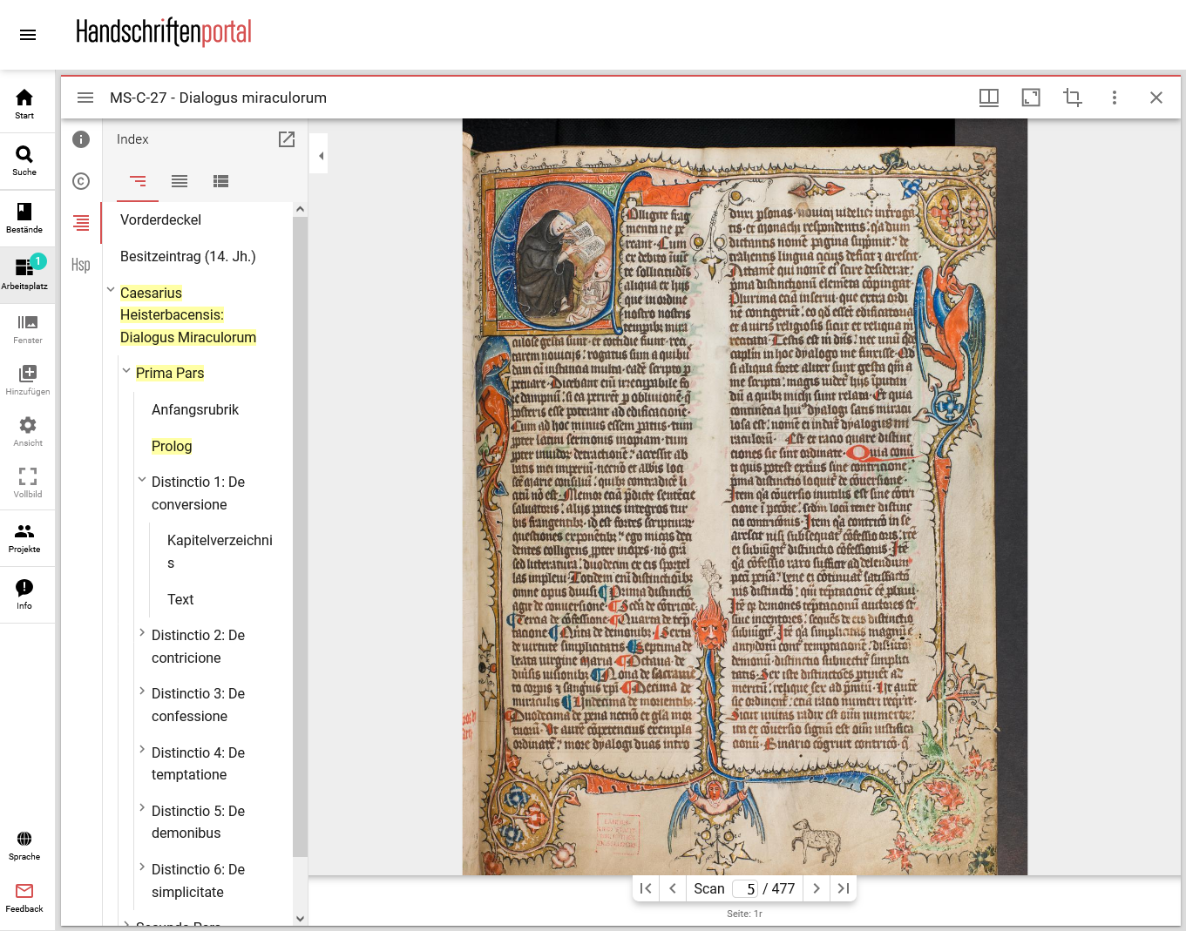Open Arbeitsplatz workspace in sidebar
The width and height of the screenshot is (1186, 931).
pyautogui.click(x=24, y=275)
